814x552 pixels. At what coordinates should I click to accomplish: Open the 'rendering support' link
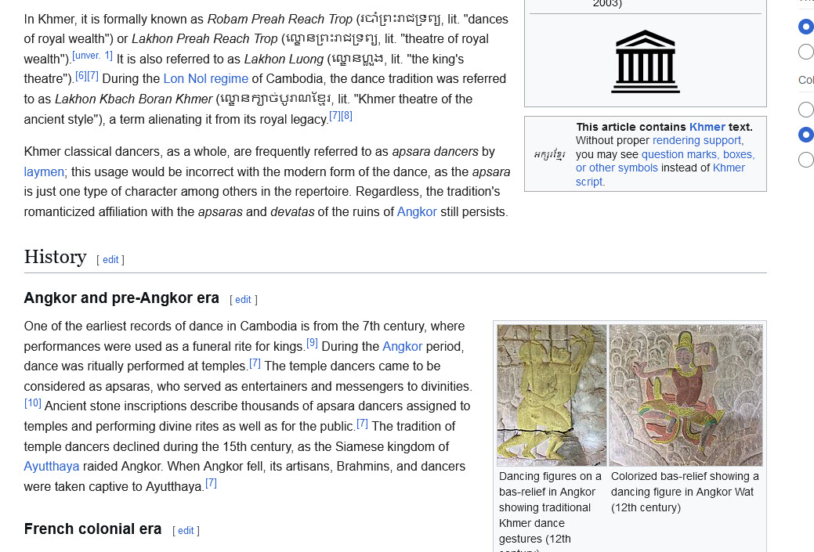[696, 141]
